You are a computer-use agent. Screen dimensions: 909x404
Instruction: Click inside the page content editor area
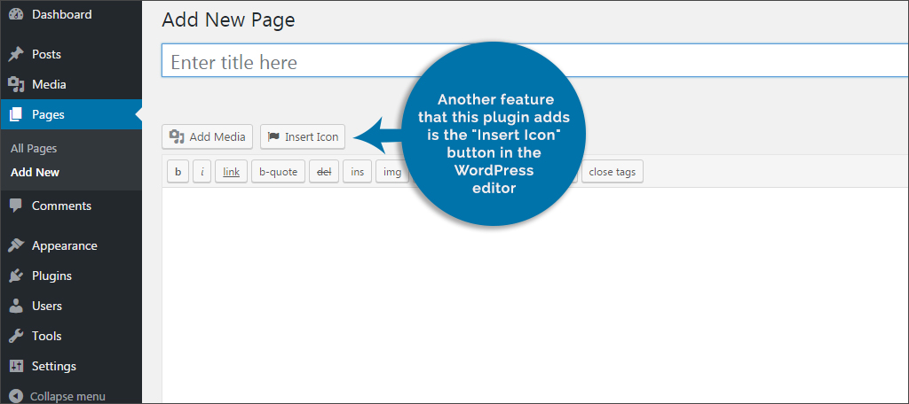[535, 295]
